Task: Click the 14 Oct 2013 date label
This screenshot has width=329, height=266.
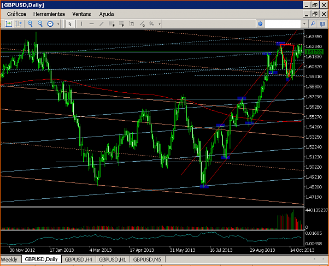Action: (x=302, y=250)
